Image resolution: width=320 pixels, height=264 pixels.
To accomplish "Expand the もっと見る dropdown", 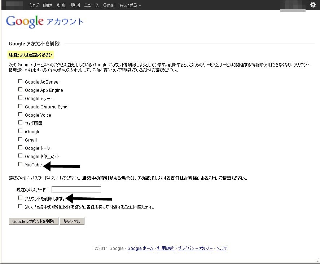I will [x=130, y=5].
